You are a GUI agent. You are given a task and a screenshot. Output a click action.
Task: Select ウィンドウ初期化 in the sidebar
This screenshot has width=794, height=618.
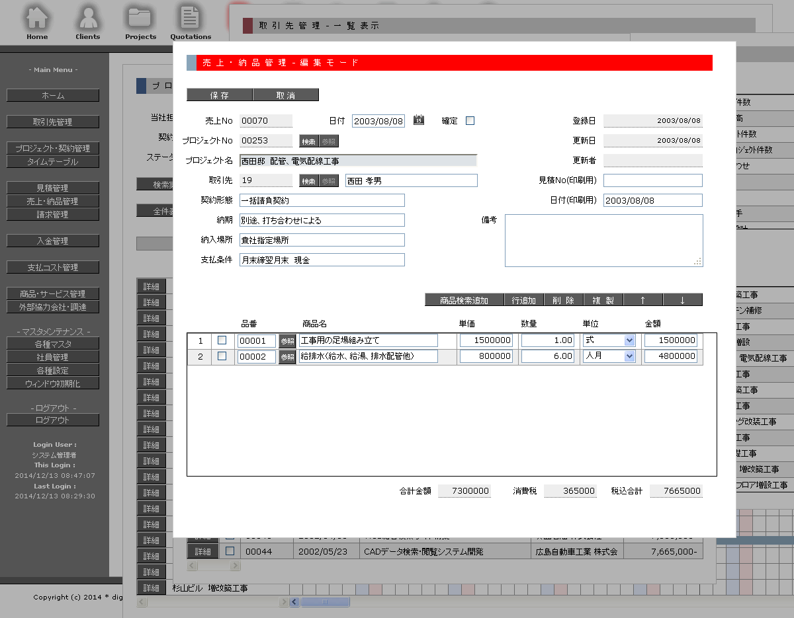53,383
